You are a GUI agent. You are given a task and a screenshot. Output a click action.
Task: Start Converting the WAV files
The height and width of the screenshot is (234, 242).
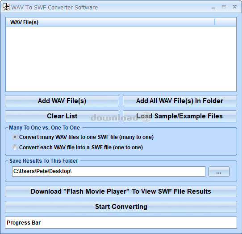pos(121,207)
